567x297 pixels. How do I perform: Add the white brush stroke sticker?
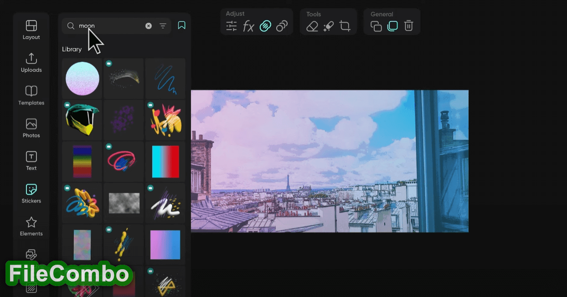(165, 203)
